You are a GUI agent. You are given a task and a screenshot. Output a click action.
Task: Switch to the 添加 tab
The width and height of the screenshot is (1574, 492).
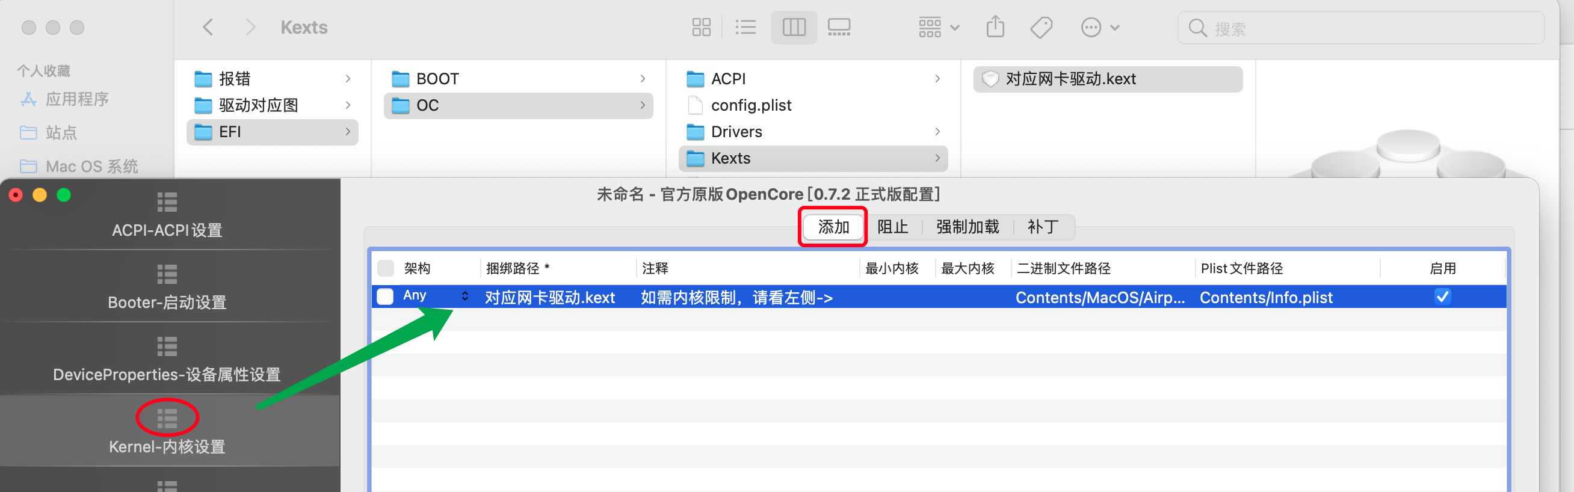[x=833, y=227]
